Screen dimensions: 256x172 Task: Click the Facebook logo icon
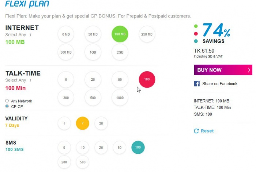click(x=197, y=84)
